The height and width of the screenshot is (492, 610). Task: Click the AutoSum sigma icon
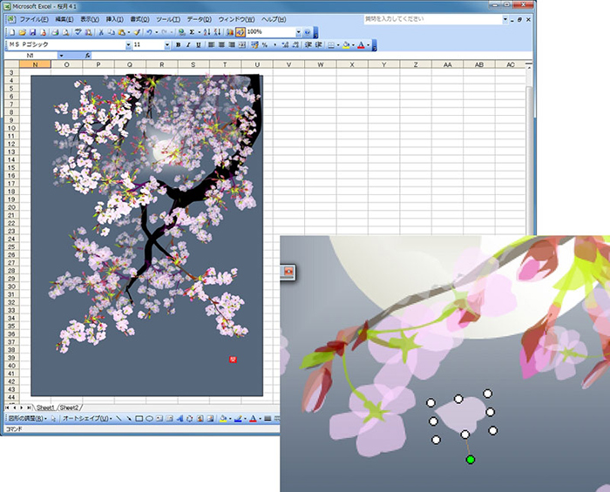coord(191,32)
